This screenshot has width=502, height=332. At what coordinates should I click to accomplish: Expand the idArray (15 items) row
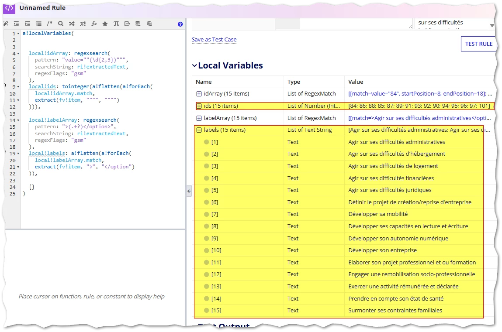[199, 94]
